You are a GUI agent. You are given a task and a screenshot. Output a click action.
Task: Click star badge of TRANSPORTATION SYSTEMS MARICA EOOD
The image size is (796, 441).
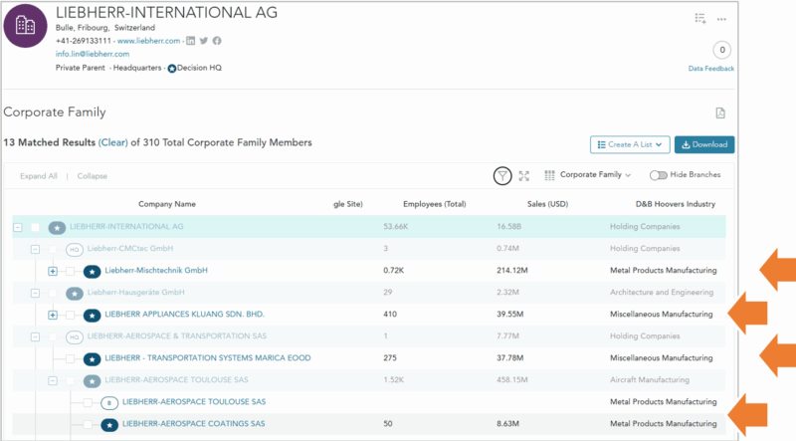pyautogui.click(x=92, y=358)
